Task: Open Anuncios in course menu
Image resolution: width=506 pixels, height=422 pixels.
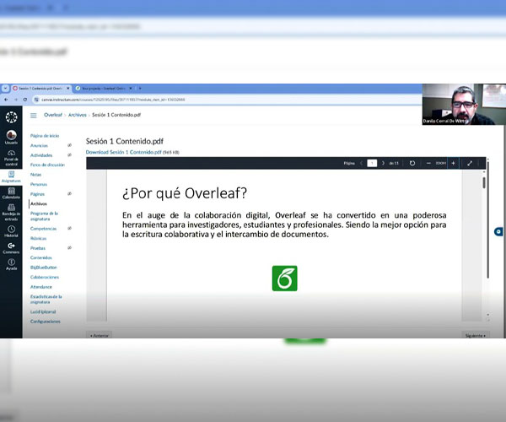Action: (39, 146)
